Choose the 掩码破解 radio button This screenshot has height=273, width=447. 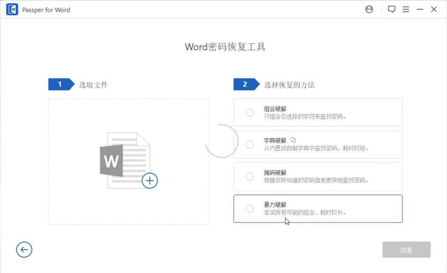click(x=250, y=176)
